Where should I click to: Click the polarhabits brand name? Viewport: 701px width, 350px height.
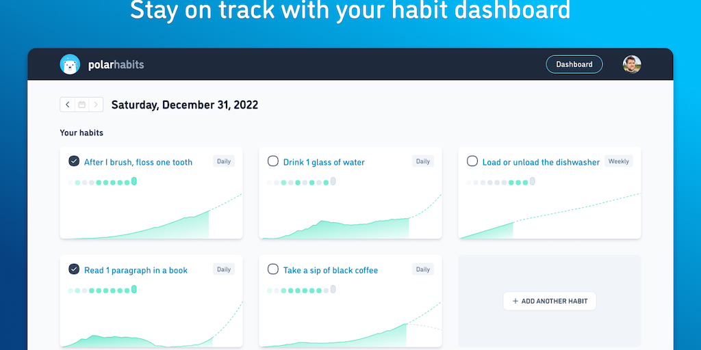click(116, 65)
